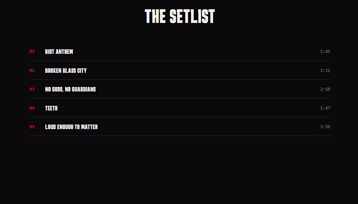
Task: Click the 2:41 duration label
Action: (325, 52)
